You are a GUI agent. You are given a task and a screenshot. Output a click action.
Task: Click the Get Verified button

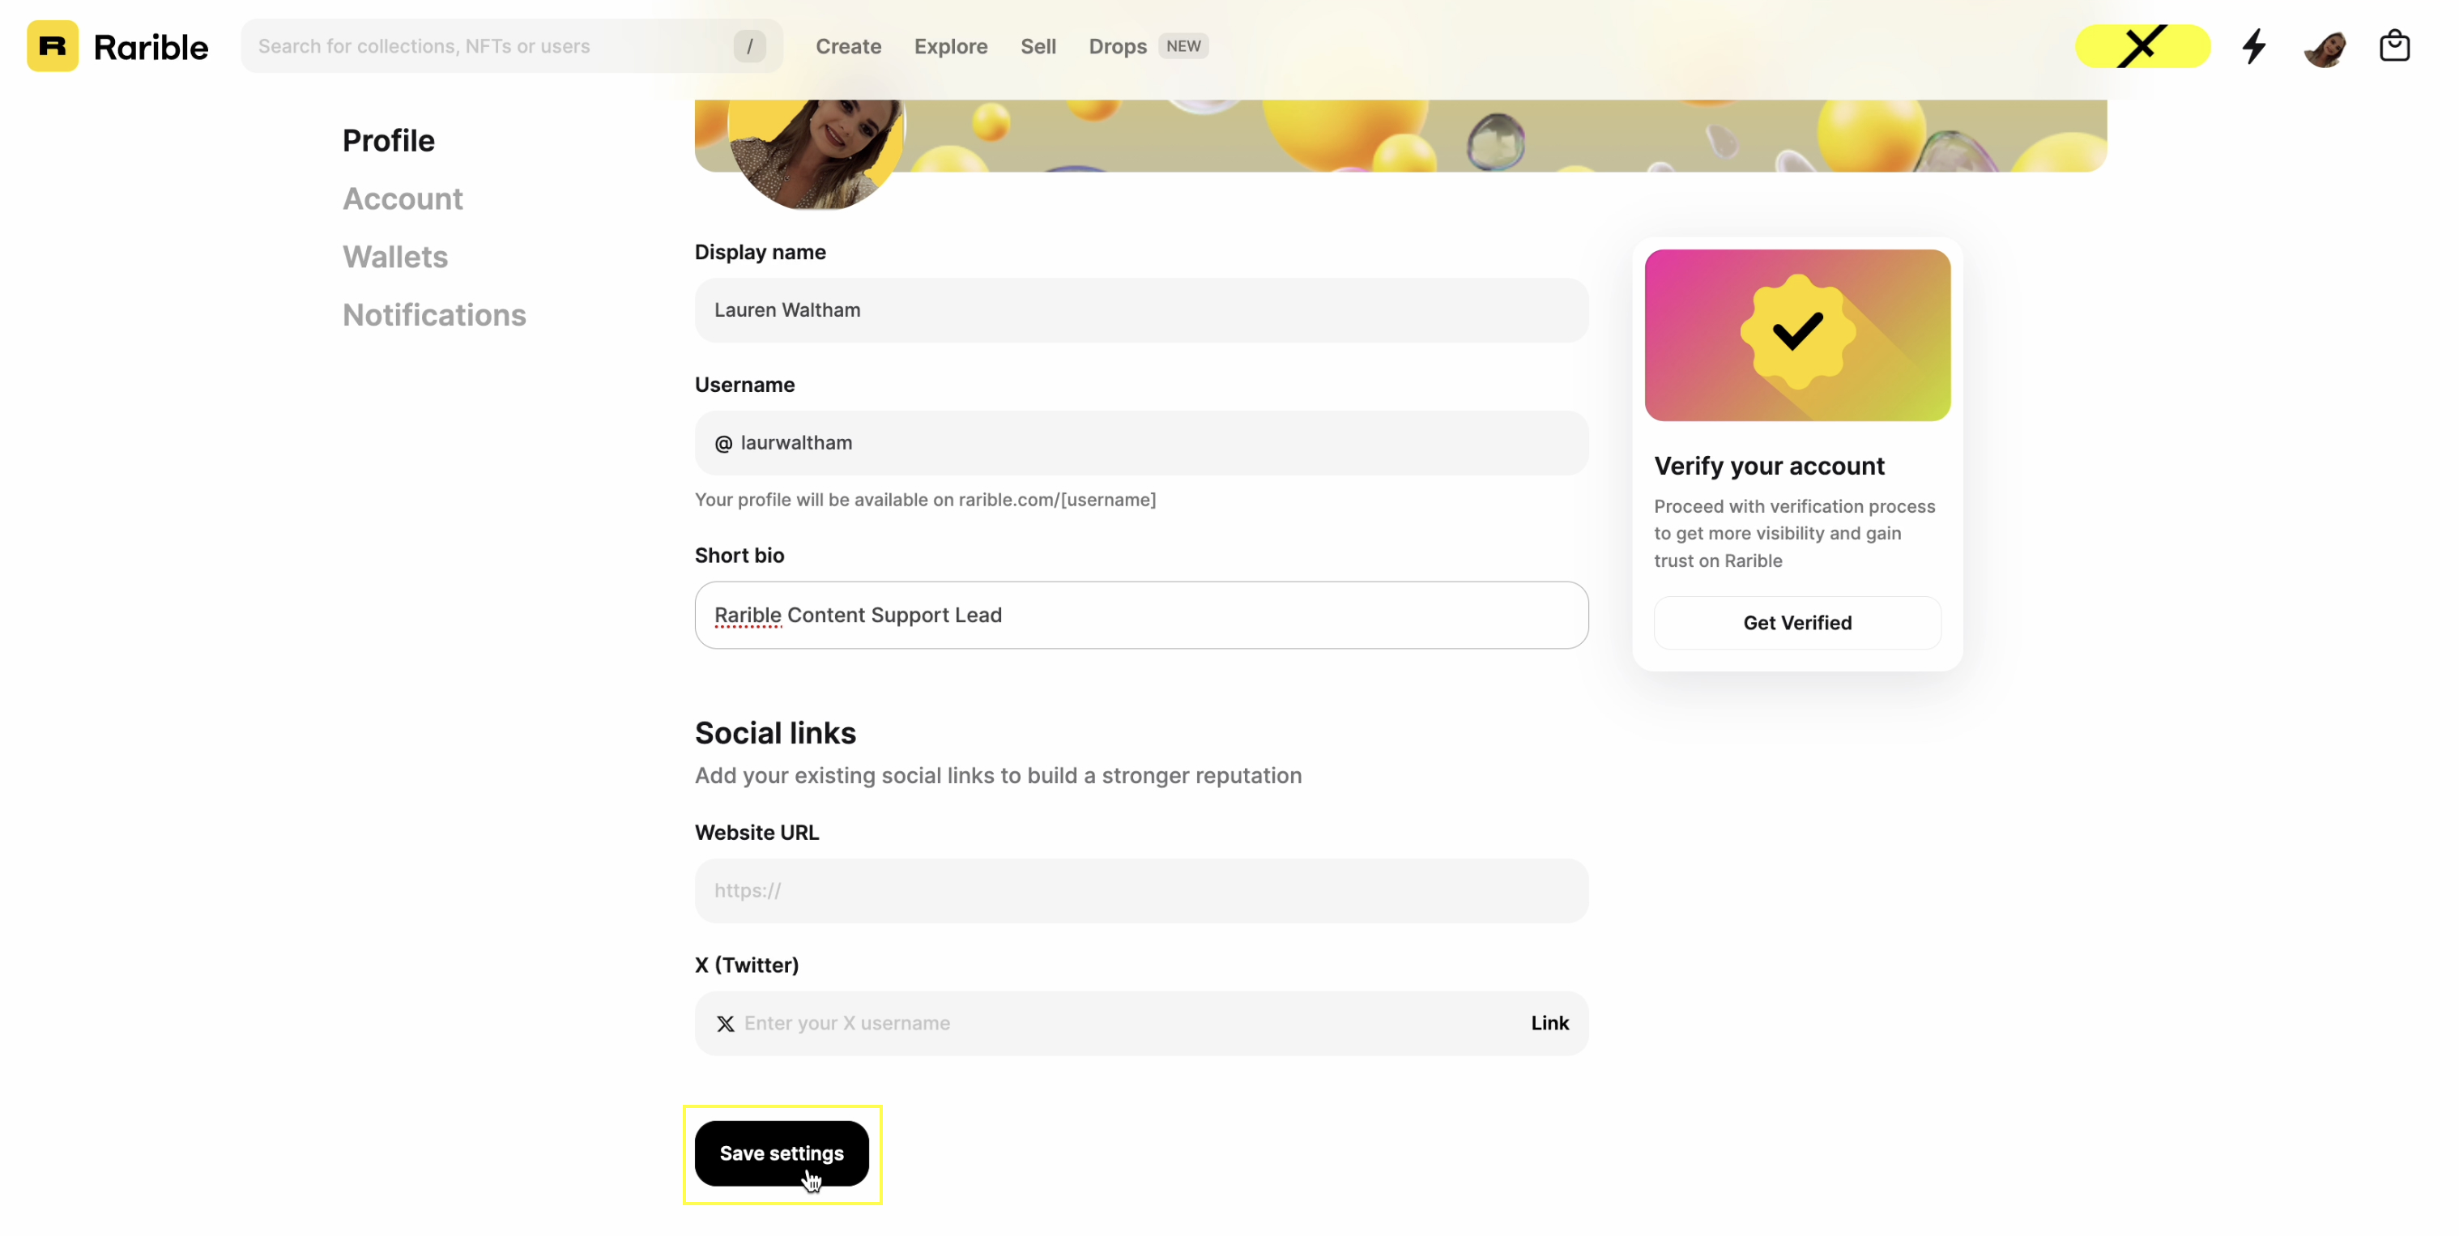1796,622
